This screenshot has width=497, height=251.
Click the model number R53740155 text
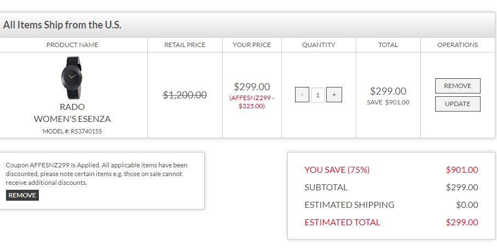tap(72, 131)
